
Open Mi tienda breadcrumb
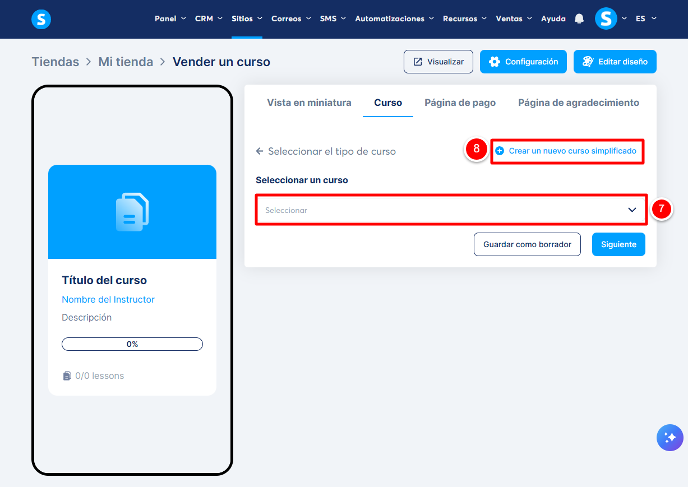[126, 62]
